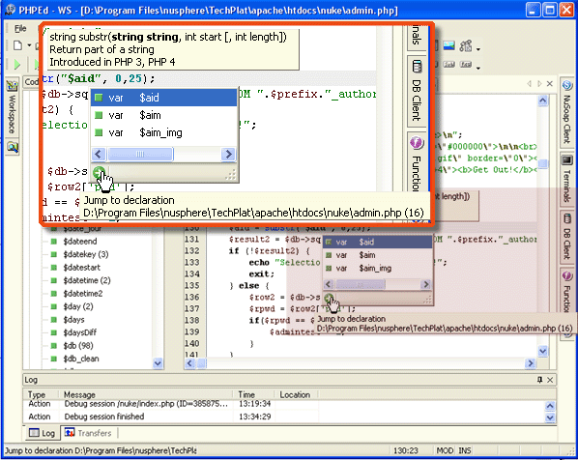This screenshot has width=578, height=460.
Task: Click the green Run debug arrow
Action: [x=17, y=64]
